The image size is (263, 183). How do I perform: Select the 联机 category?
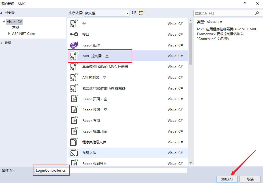(x=8, y=43)
